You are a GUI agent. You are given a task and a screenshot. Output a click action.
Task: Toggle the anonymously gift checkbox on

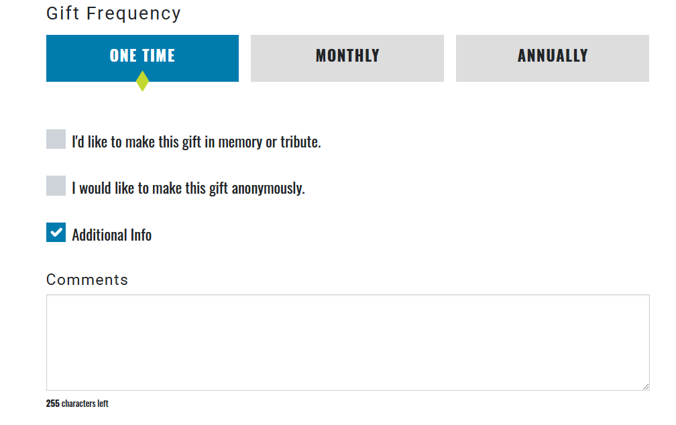click(x=55, y=185)
